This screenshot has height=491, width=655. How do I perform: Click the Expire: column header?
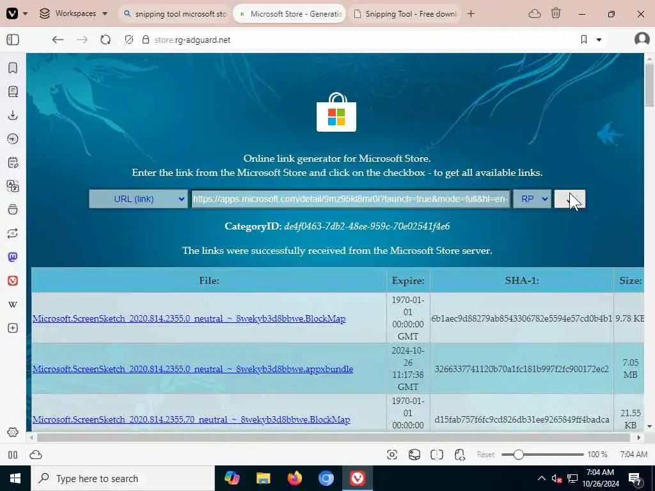[x=408, y=281]
